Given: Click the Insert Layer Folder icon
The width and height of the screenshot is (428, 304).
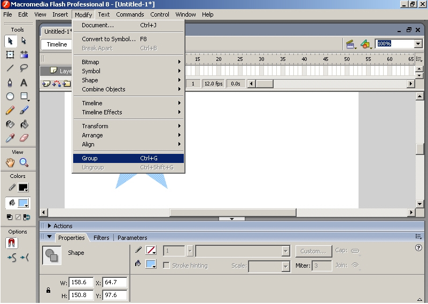Looking at the screenshot, I should pyautogui.click(x=67, y=84).
